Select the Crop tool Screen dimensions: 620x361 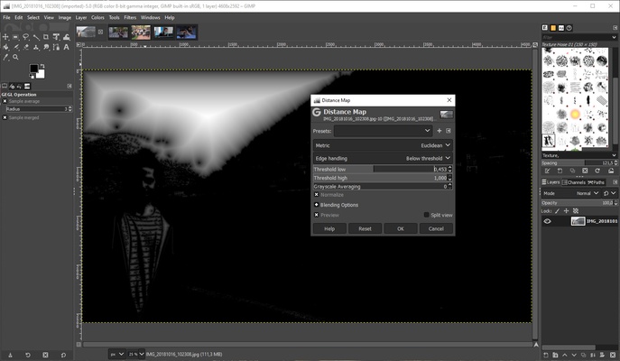[x=46, y=37]
